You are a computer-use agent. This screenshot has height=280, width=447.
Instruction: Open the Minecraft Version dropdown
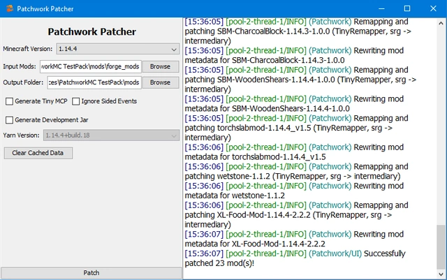[118, 49]
